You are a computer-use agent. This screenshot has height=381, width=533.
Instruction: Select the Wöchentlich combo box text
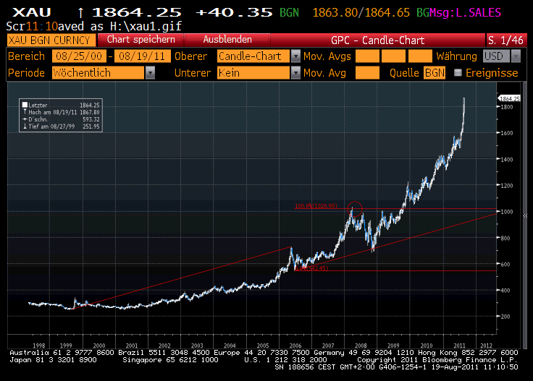(x=98, y=72)
